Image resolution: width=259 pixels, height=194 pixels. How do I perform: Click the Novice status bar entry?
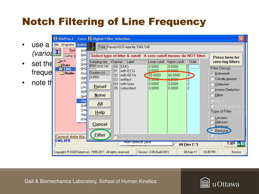click(x=236, y=152)
